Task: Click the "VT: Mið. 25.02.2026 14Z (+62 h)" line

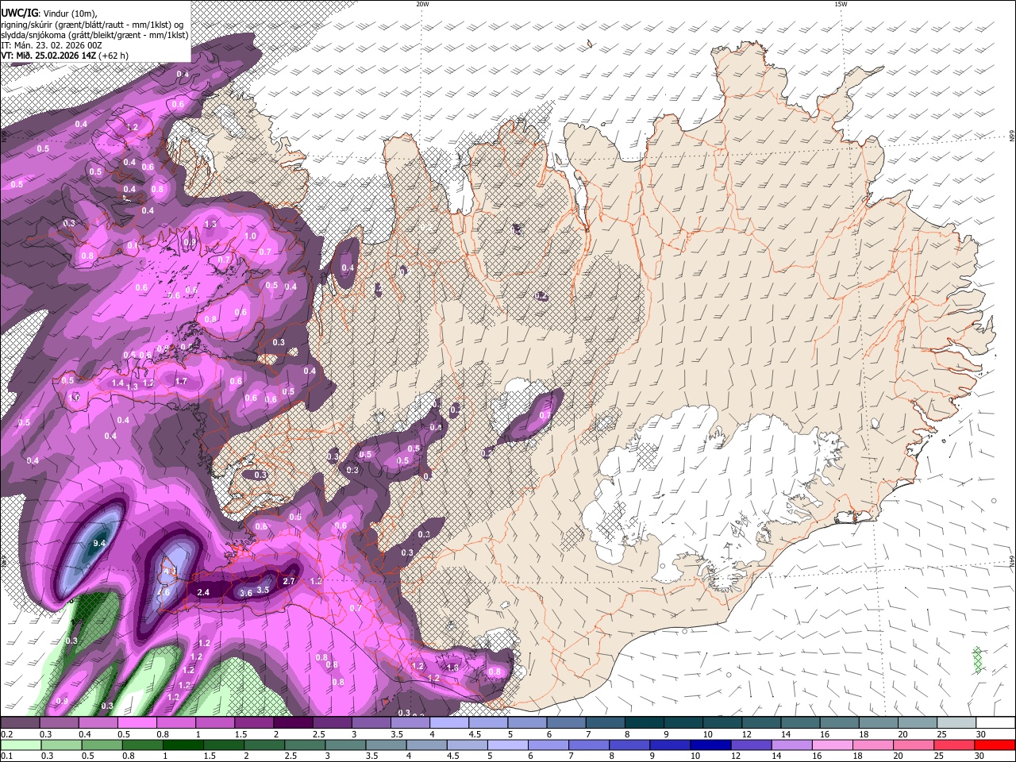Action: point(64,56)
